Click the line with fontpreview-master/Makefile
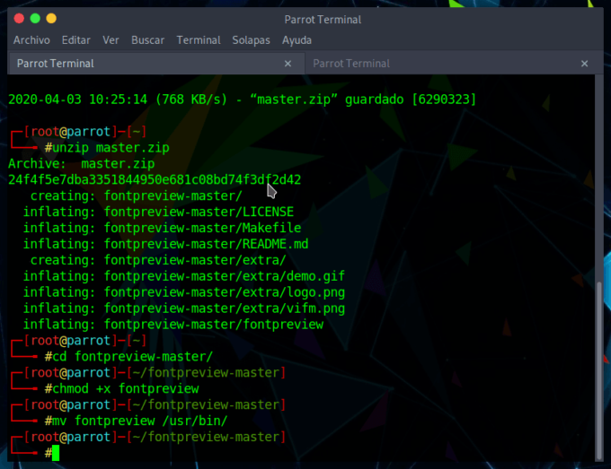This screenshot has width=611, height=469. pyautogui.click(x=162, y=228)
